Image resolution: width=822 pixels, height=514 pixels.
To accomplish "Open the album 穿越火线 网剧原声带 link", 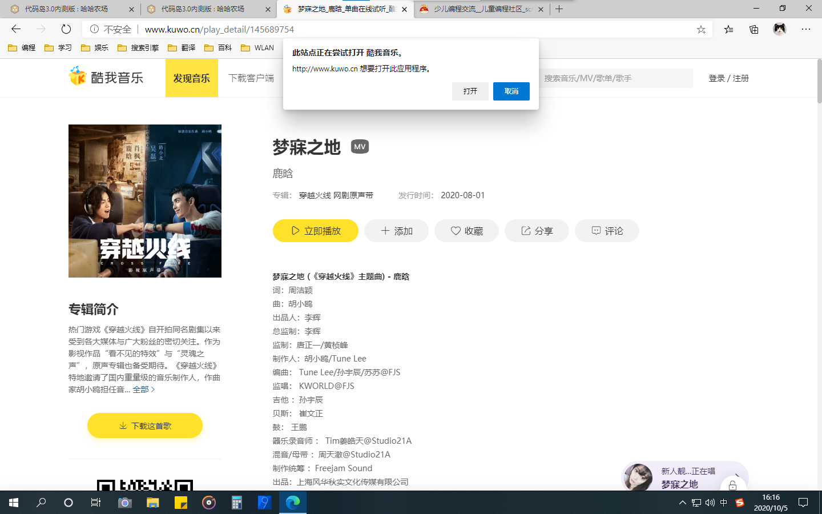I will tap(336, 195).
